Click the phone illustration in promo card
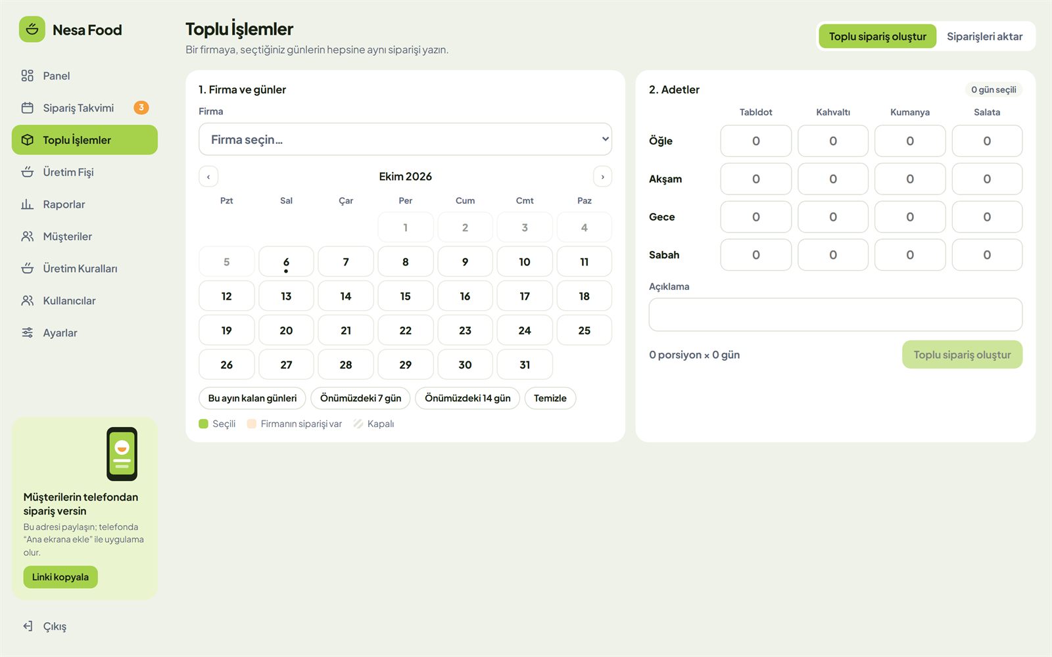 122,454
